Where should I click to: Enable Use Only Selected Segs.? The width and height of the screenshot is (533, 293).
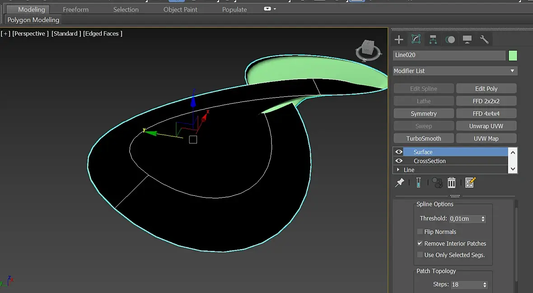point(420,255)
